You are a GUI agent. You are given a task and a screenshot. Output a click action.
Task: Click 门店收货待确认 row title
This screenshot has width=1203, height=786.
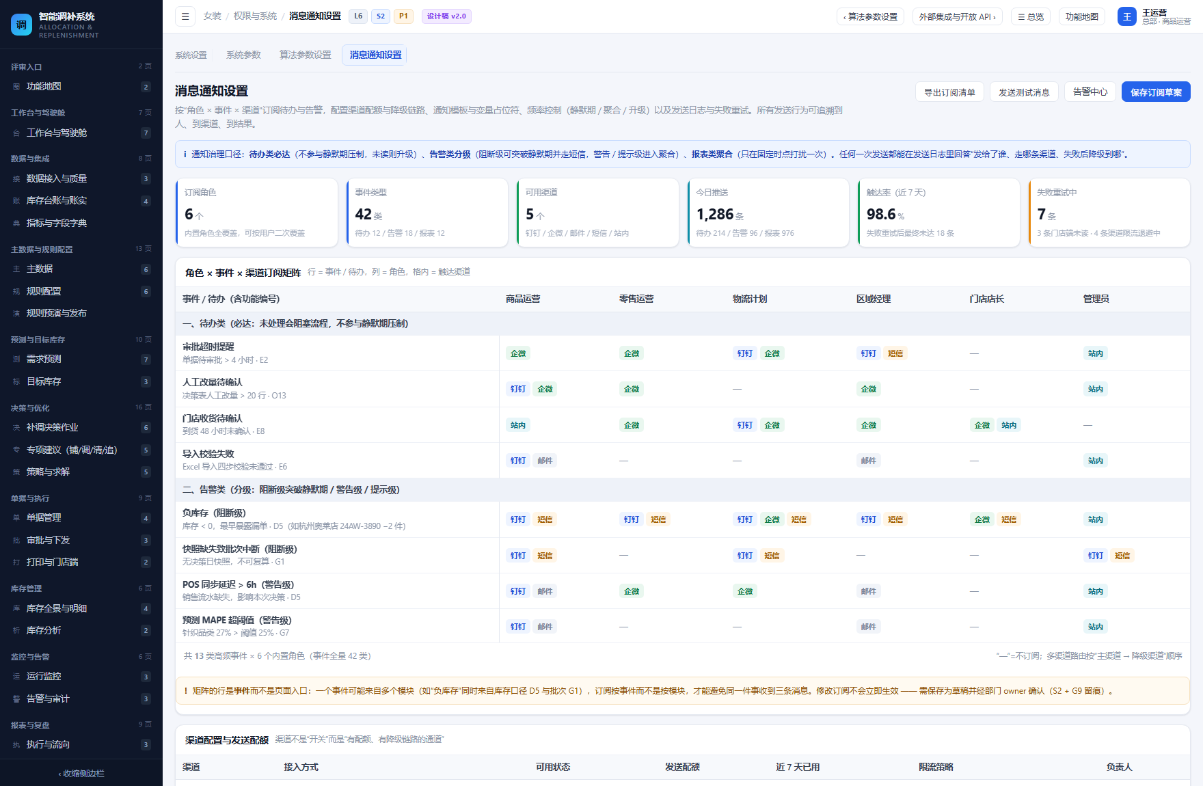[x=212, y=419]
